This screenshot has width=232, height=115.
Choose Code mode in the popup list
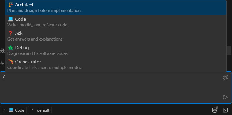116,22
